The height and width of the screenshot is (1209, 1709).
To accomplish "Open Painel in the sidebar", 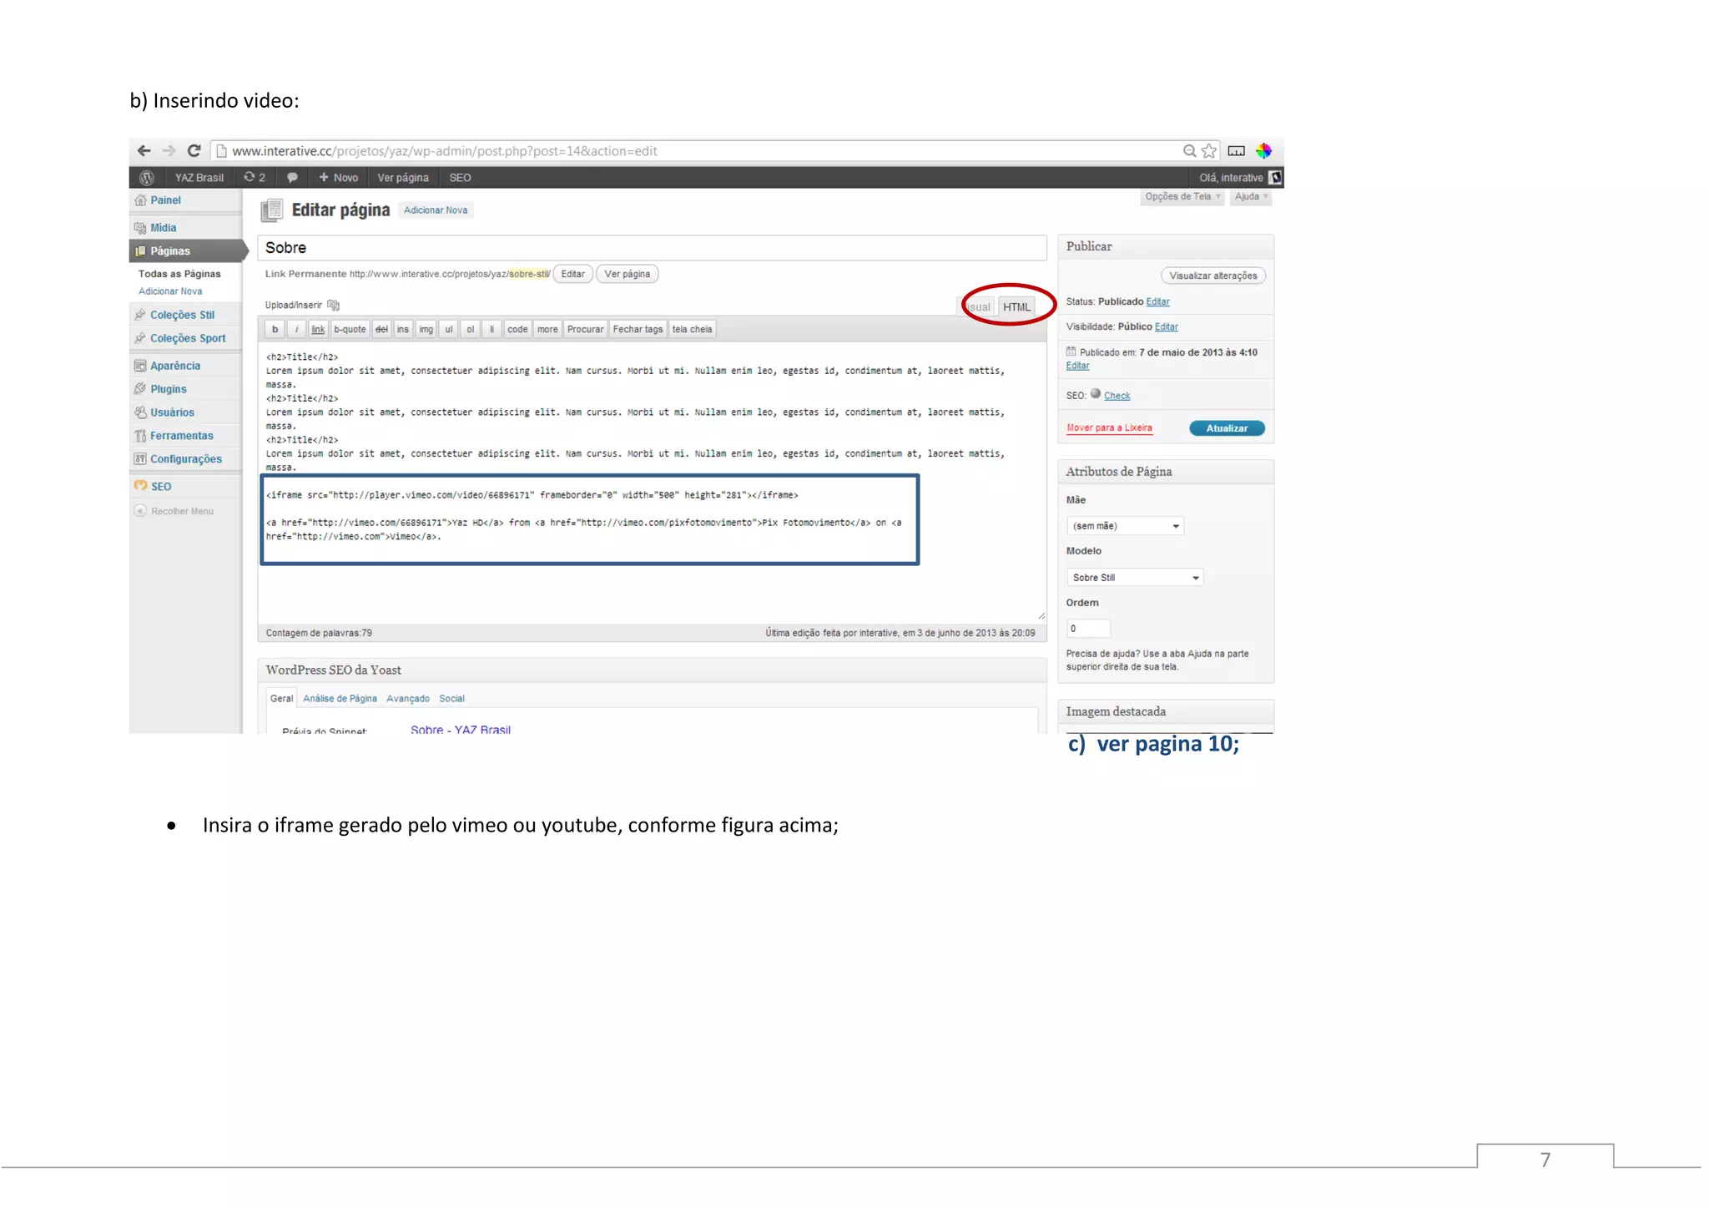I will tap(165, 200).
